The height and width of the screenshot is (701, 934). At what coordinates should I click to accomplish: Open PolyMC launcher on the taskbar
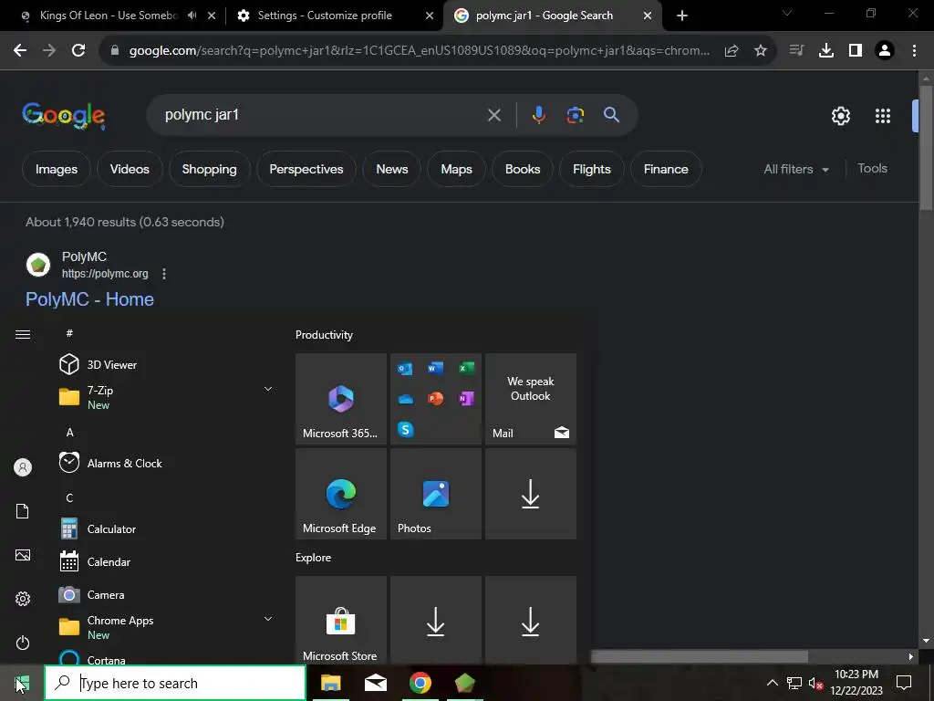click(x=464, y=683)
